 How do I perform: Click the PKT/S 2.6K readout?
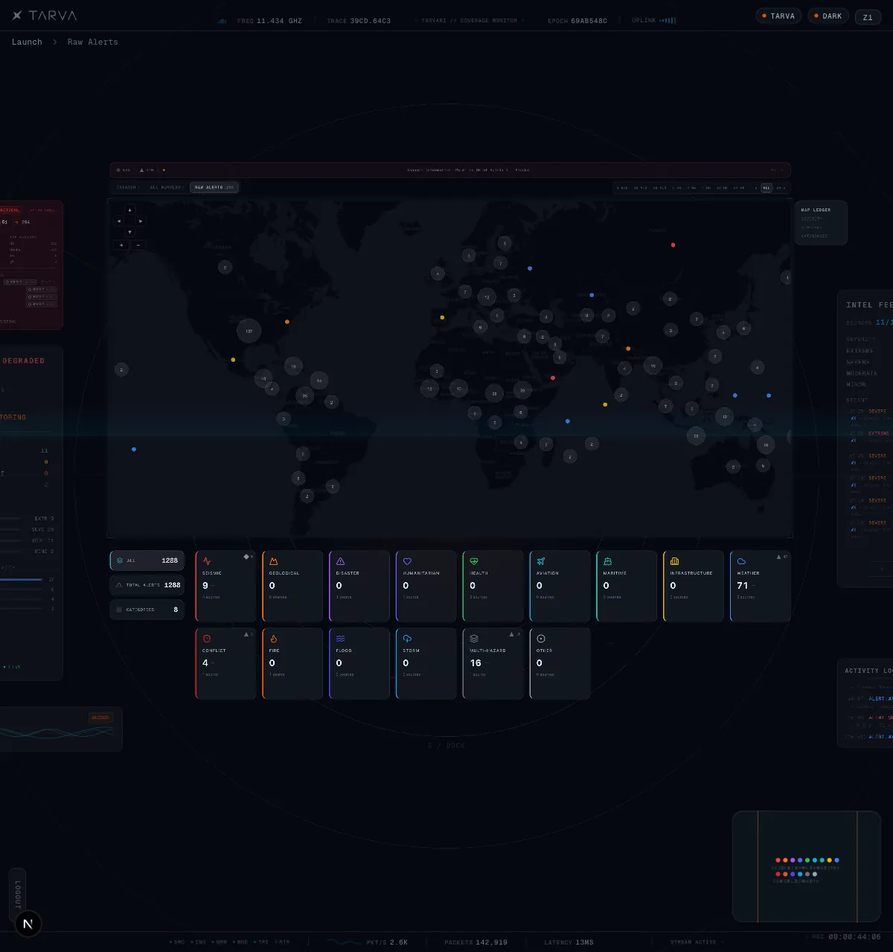pos(387,942)
